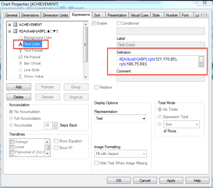The image size is (213, 188).
Task: Select the Sum of Rows radio button
Action: [x=160, y=124]
